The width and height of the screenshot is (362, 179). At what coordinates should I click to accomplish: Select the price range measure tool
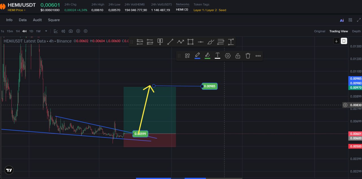point(231,42)
